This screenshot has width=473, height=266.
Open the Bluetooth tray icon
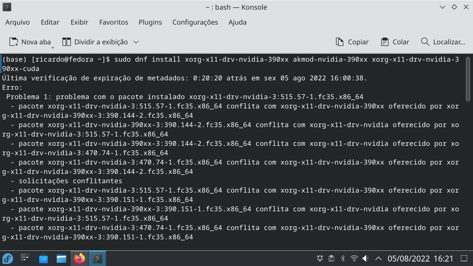pos(342,258)
